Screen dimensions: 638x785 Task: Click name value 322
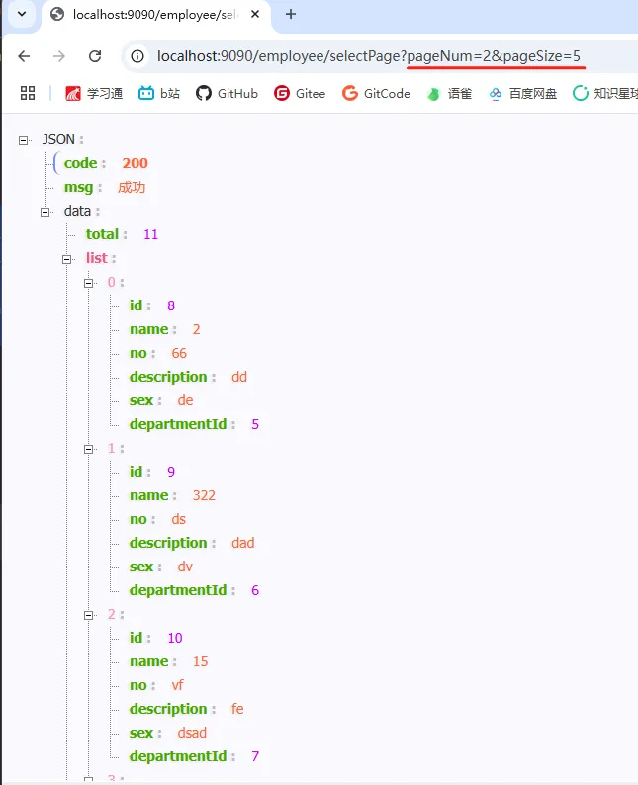(x=204, y=495)
